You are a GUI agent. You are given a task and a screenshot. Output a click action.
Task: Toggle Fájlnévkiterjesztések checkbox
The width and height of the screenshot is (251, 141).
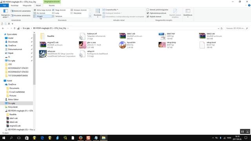click(148, 13)
